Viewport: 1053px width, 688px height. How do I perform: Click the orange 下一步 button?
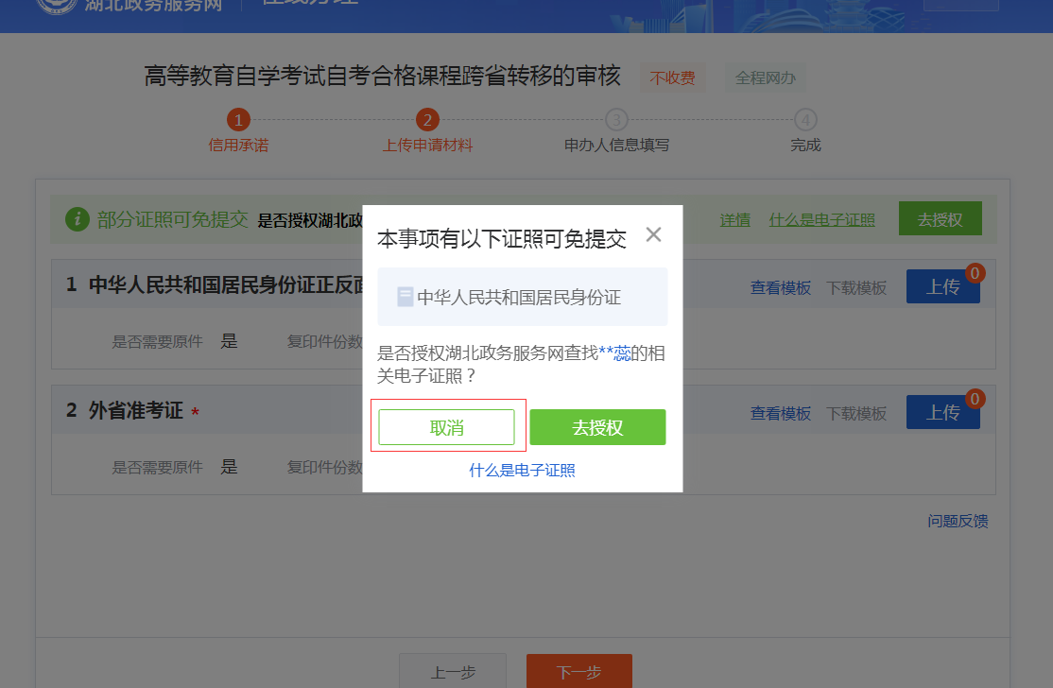tap(579, 671)
